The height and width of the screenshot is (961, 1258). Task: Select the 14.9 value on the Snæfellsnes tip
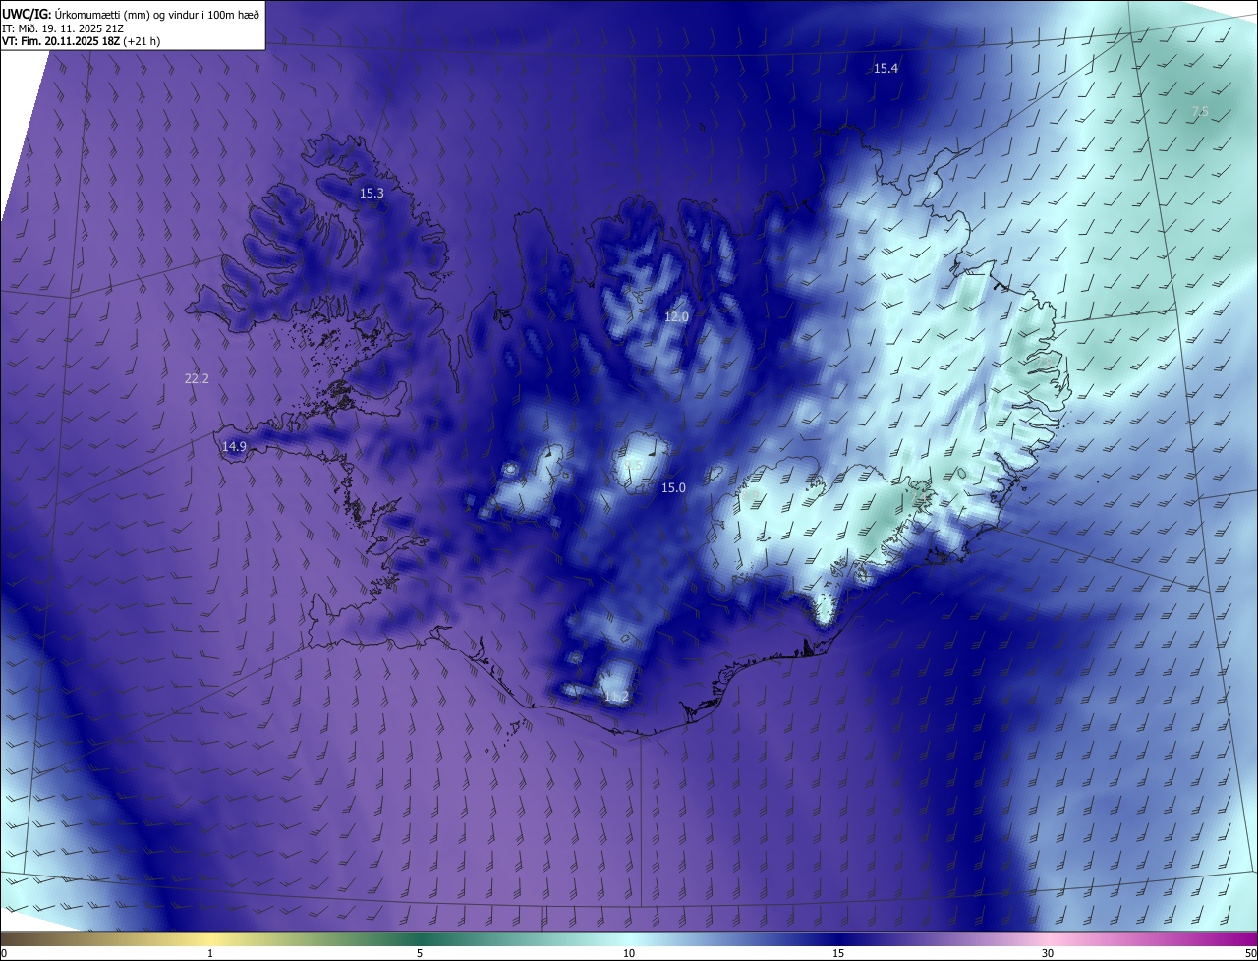pos(234,446)
